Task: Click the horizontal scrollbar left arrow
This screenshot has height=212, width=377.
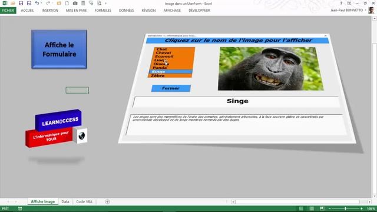Action: 233,201
